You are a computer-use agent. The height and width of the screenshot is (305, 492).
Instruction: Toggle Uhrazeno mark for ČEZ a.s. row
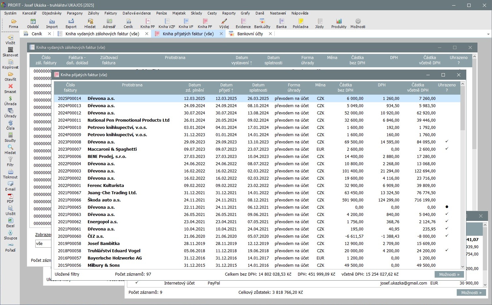447,236
